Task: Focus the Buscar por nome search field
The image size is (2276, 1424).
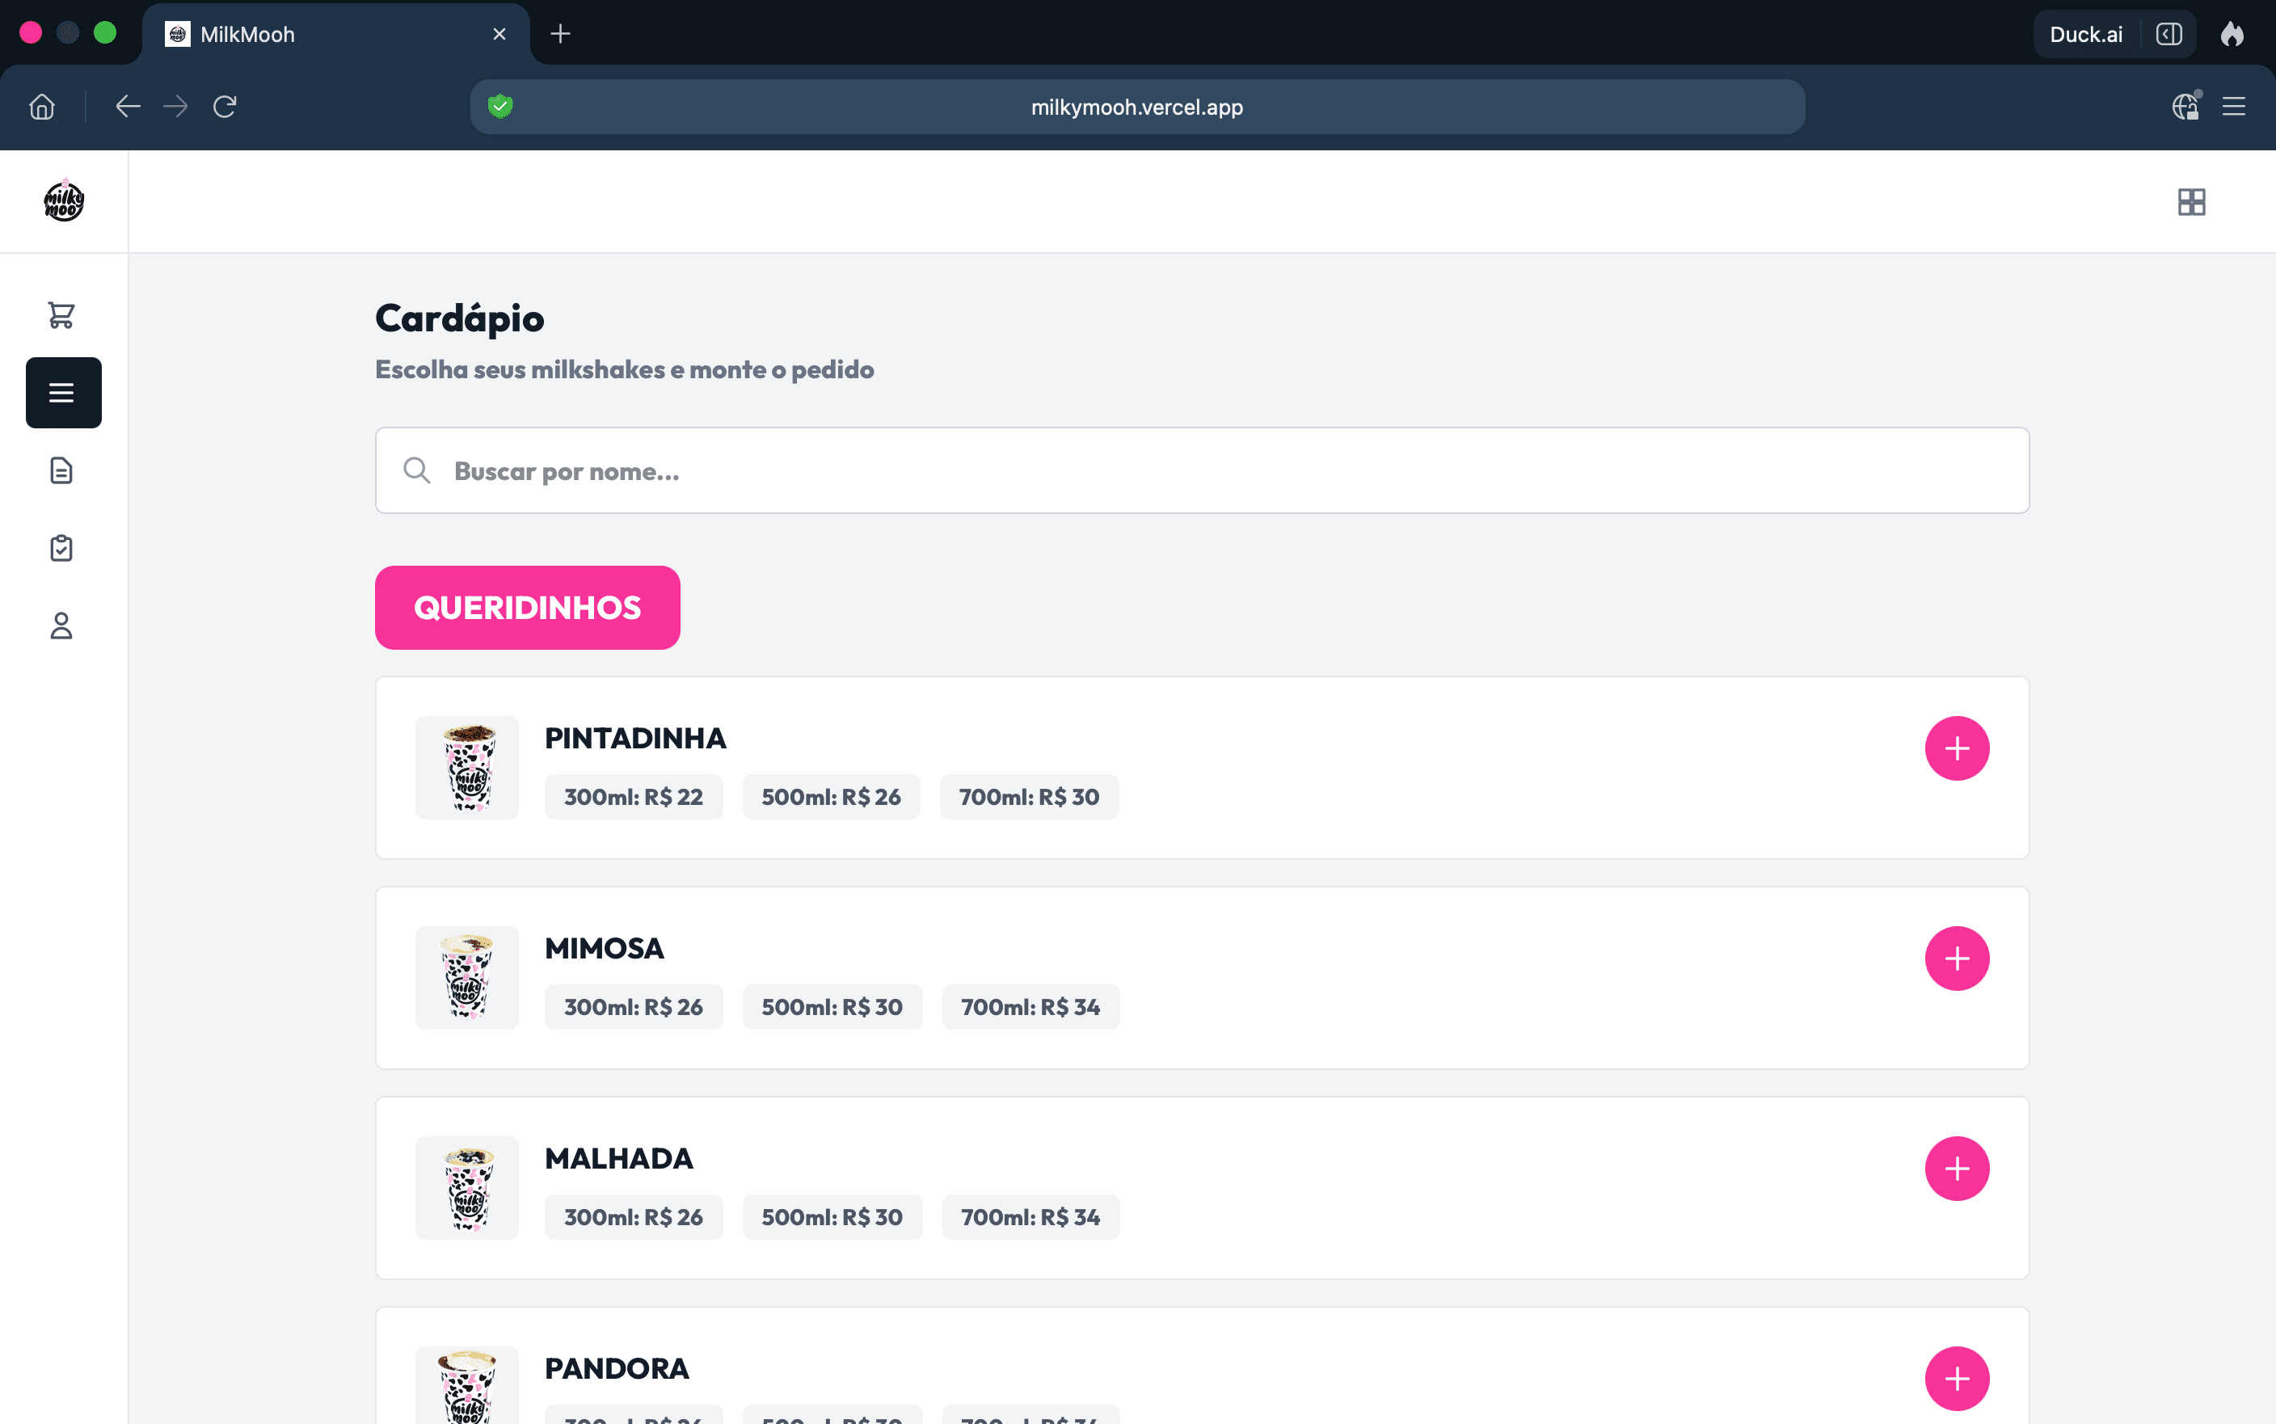Action: pos(1203,471)
